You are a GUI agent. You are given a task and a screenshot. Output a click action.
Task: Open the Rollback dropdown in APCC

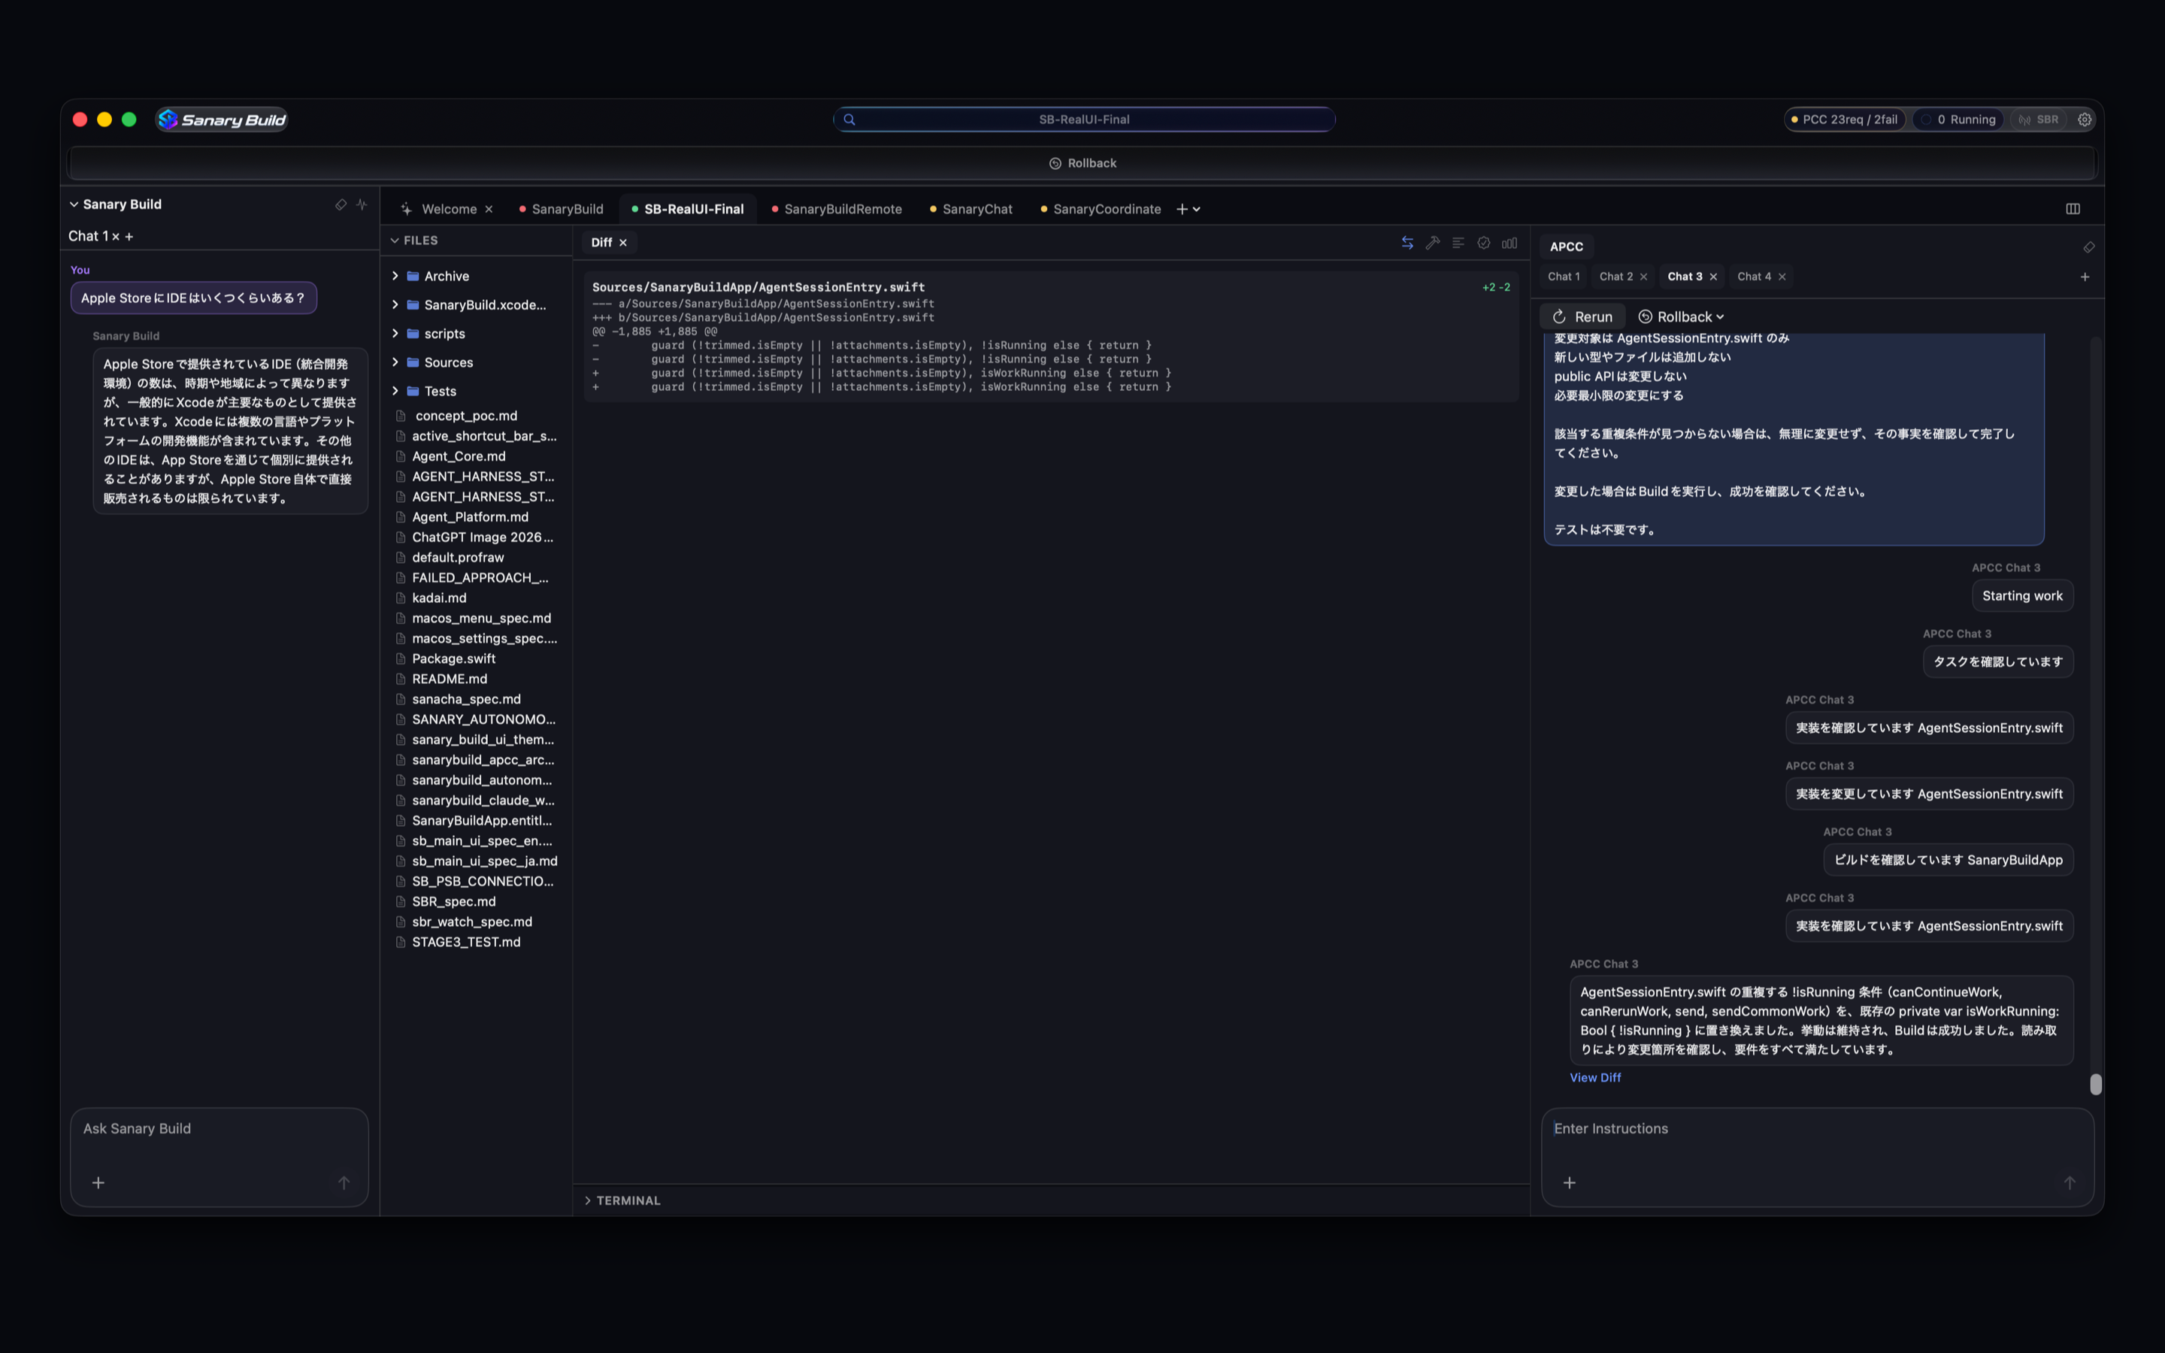pos(1680,316)
